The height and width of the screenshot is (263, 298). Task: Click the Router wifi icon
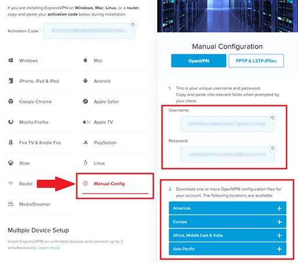(11, 183)
